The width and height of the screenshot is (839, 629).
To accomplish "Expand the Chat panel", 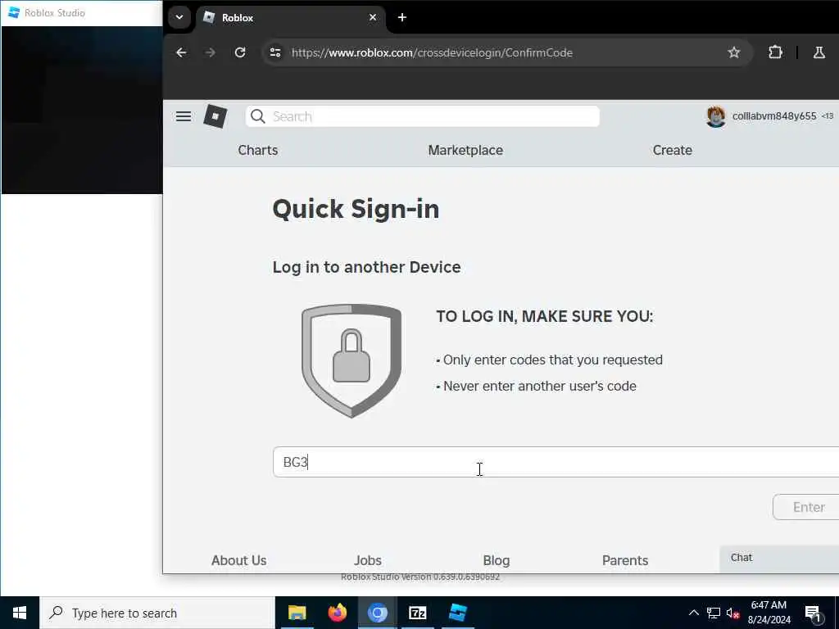I will [779, 558].
